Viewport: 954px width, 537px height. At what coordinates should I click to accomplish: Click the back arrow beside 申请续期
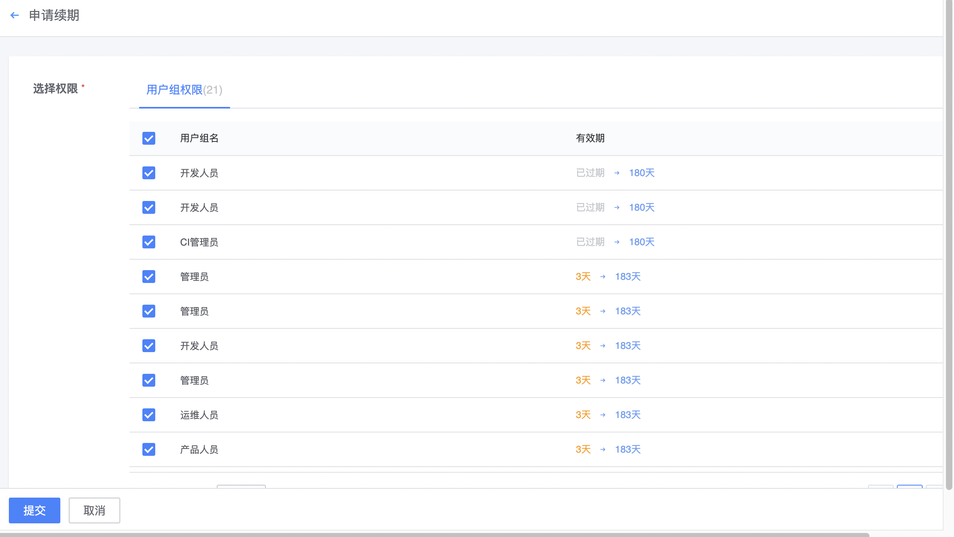[x=15, y=15]
